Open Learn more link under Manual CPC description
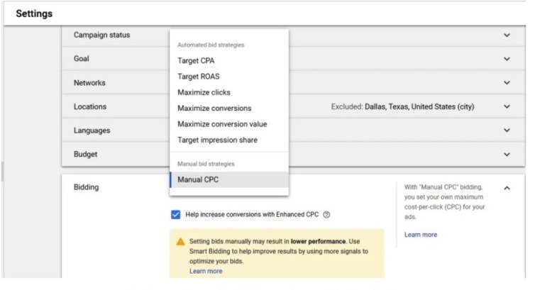The width and height of the screenshot is (535, 290). [421, 235]
